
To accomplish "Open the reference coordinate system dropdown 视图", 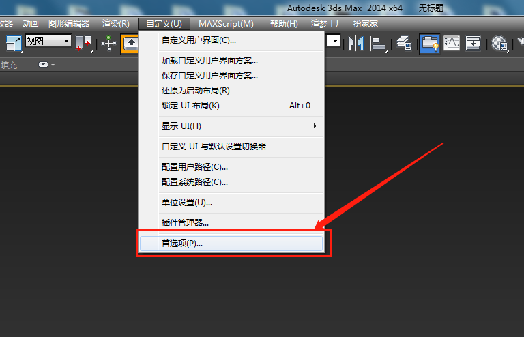I will pos(48,41).
